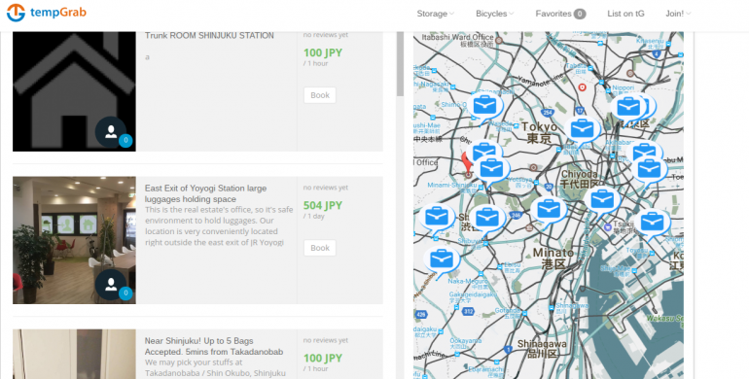Click host avatar icon on Trunk ROOM listing

(111, 132)
